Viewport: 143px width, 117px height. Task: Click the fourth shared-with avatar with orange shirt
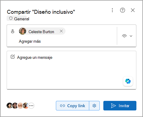point(26,106)
